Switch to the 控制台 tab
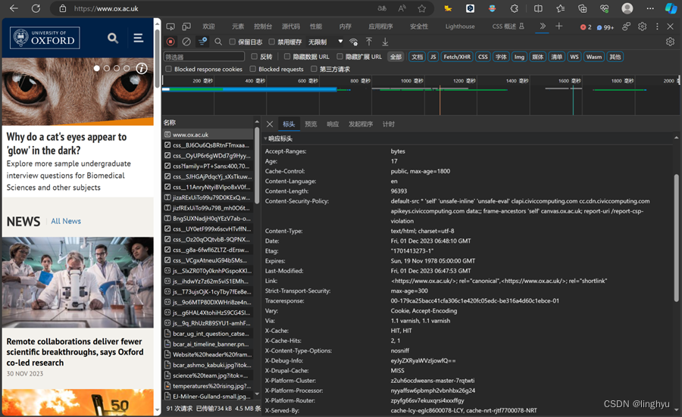 (263, 26)
